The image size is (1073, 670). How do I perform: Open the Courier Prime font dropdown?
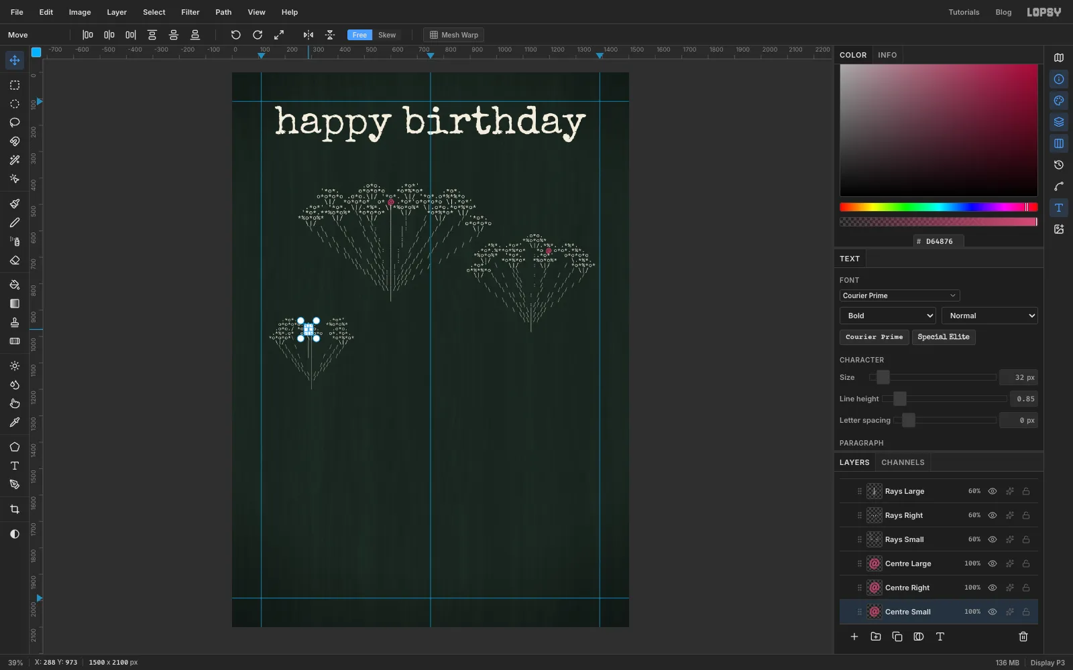tap(899, 295)
